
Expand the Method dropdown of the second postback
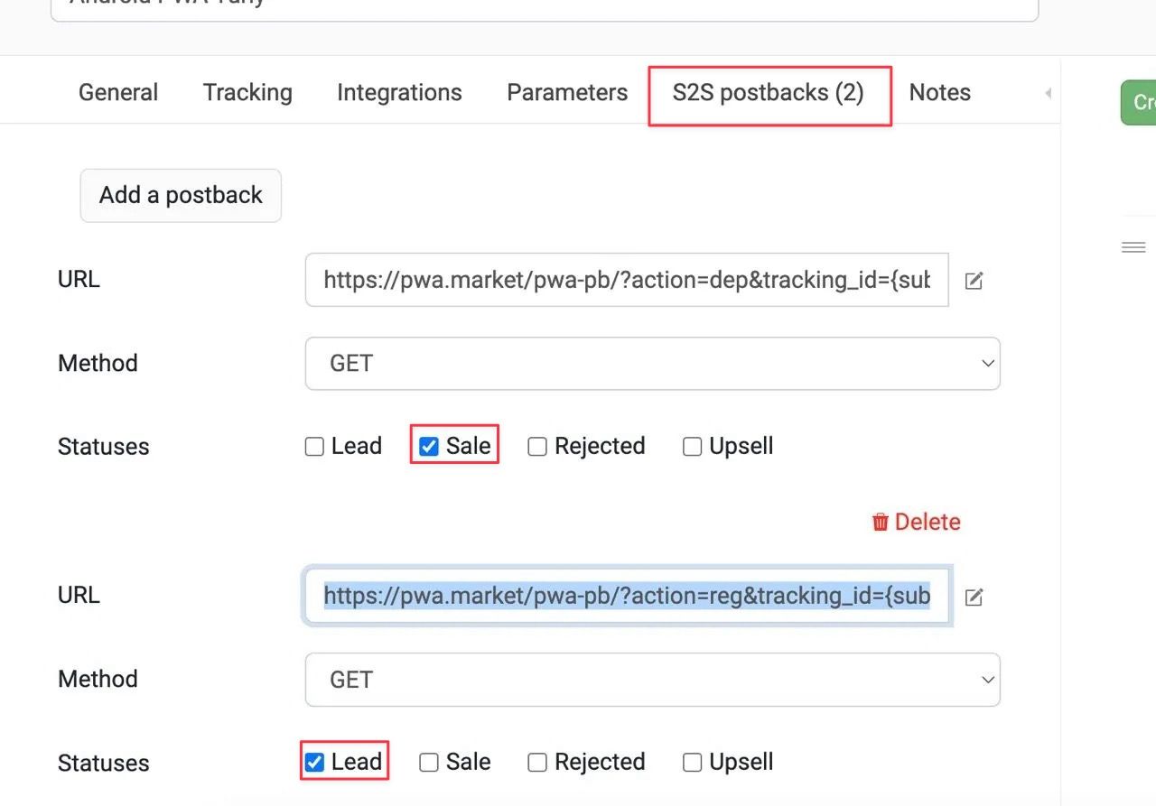(x=652, y=680)
